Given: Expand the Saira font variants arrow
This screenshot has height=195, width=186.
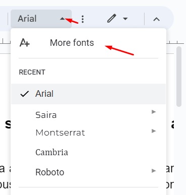Looking at the screenshot, I should (x=154, y=112).
